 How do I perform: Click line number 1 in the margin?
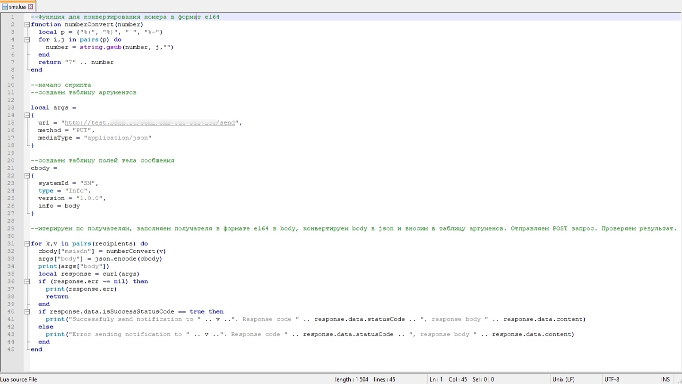click(13, 17)
